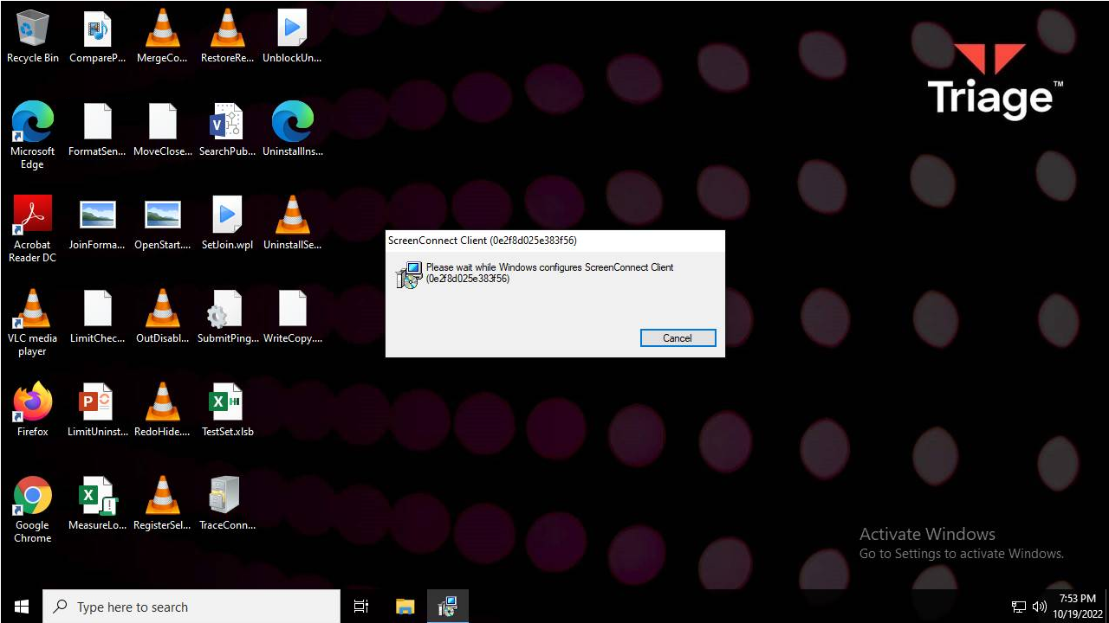Open Task View from the taskbar

coord(361,607)
